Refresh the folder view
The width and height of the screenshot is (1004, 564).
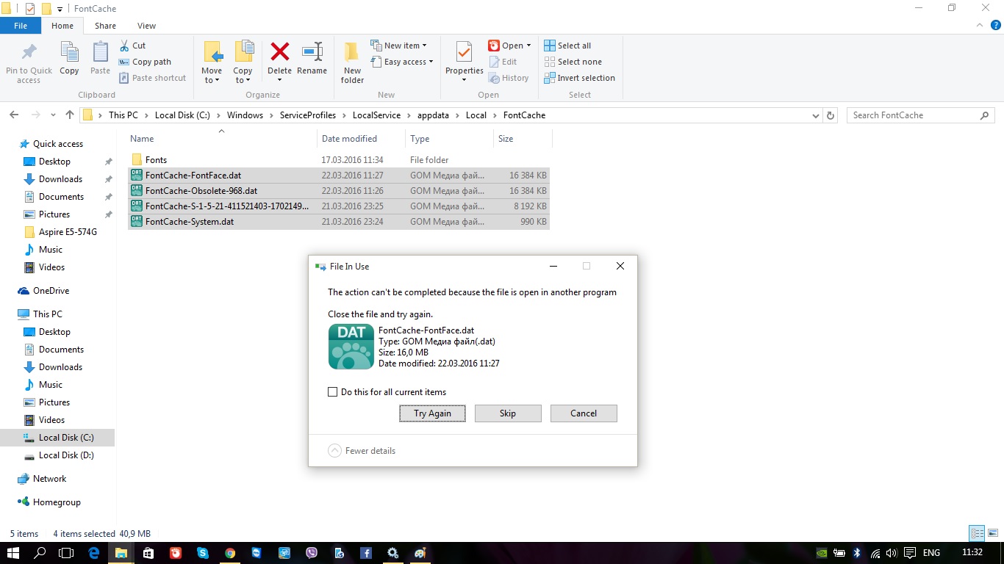coord(831,115)
